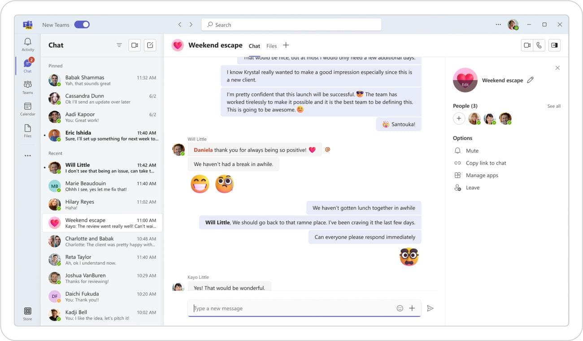583x341 pixels.
Task: Start an audio call with the group
Action: pos(539,45)
